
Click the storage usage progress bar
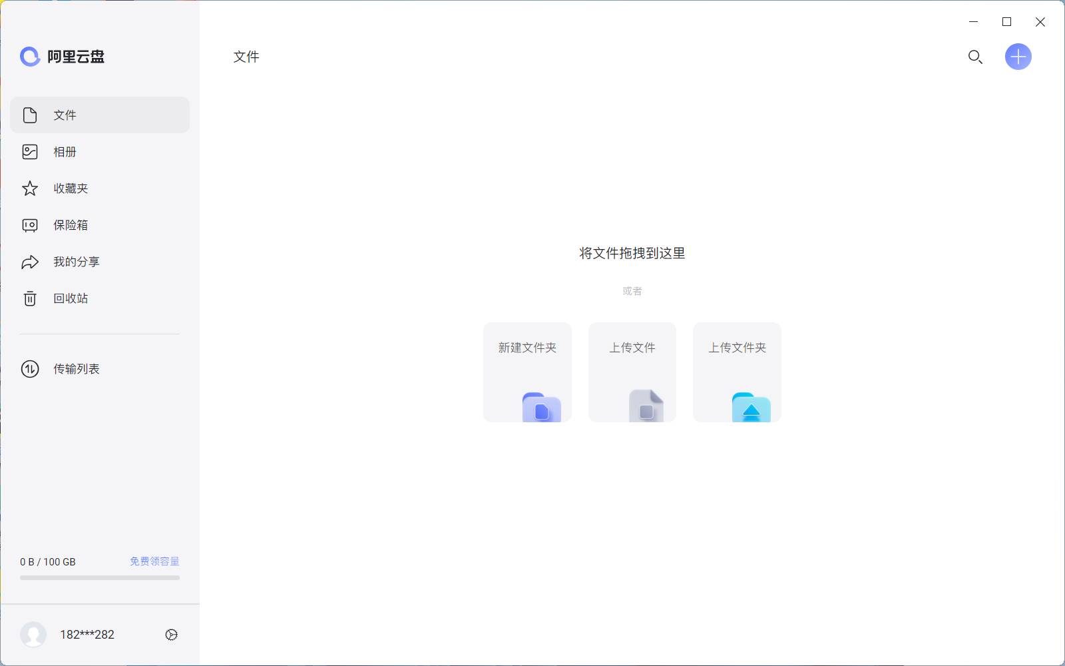click(x=99, y=578)
